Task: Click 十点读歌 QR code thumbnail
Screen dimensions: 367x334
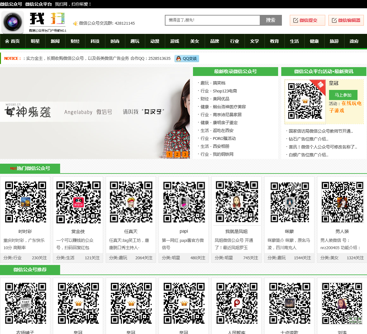Action: [x=289, y=303]
